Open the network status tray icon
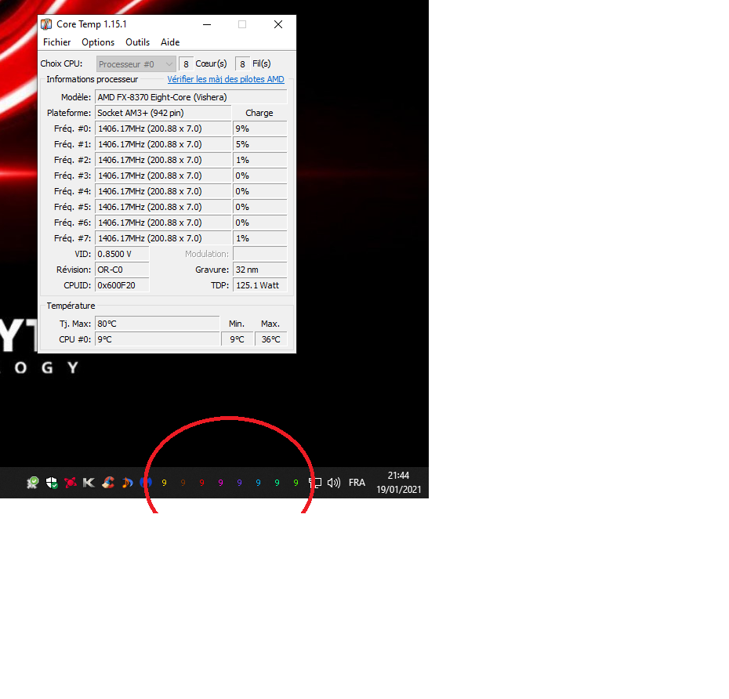 pos(315,483)
